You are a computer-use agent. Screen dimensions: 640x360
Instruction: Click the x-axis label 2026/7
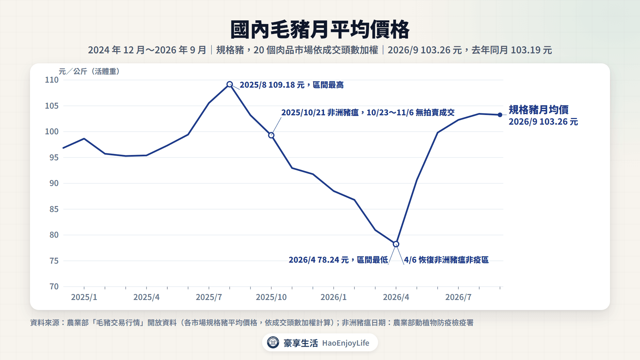(x=458, y=297)
